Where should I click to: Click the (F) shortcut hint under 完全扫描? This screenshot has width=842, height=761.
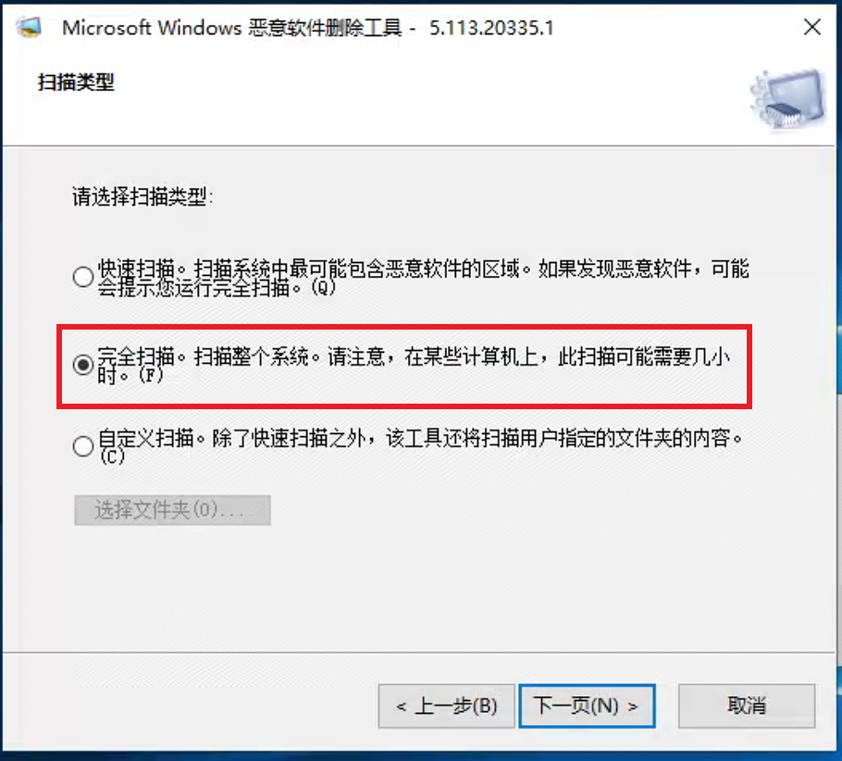pyautogui.click(x=150, y=375)
